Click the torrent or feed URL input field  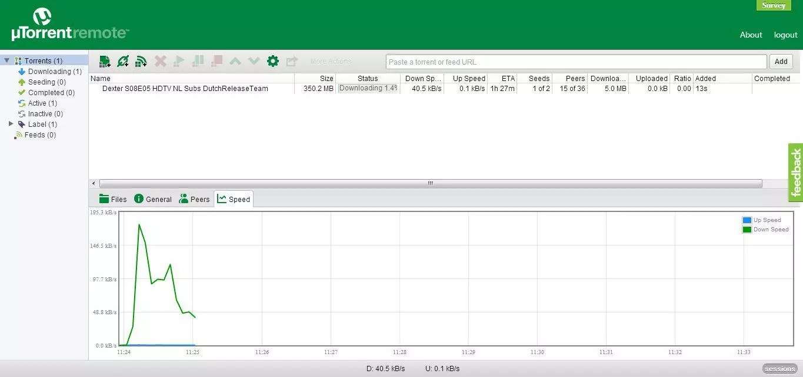(x=577, y=62)
